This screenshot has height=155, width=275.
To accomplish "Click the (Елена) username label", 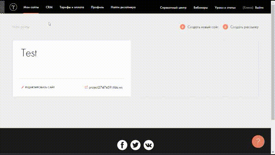I will [x=248, y=8].
